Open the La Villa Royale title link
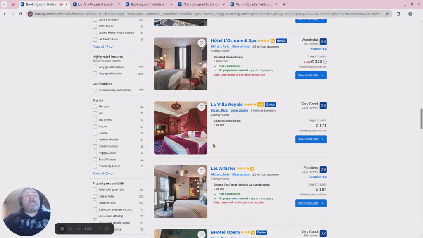 (x=227, y=105)
